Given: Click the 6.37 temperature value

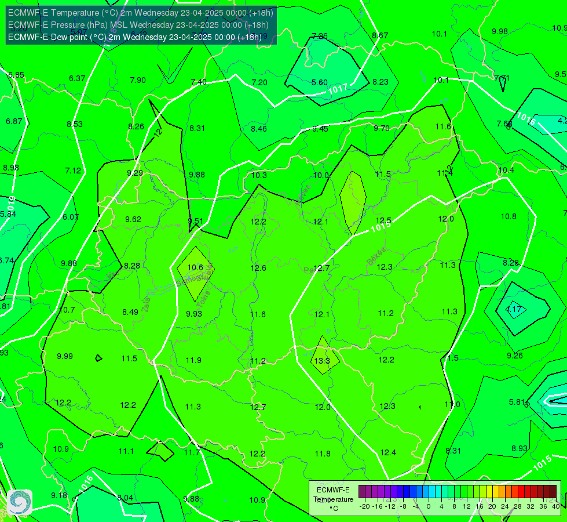Looking at the screenshot, I should coord(77,78).
